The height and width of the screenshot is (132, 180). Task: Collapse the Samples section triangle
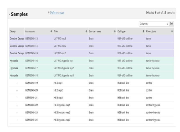tap(9, 15)
